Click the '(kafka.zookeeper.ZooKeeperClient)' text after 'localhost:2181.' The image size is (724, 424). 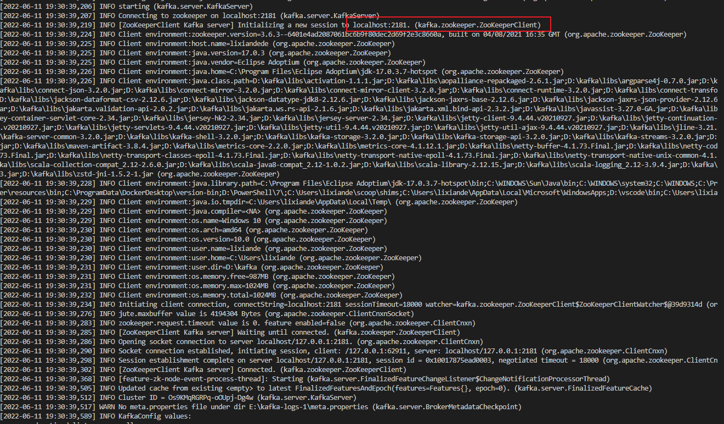point(478,25)
